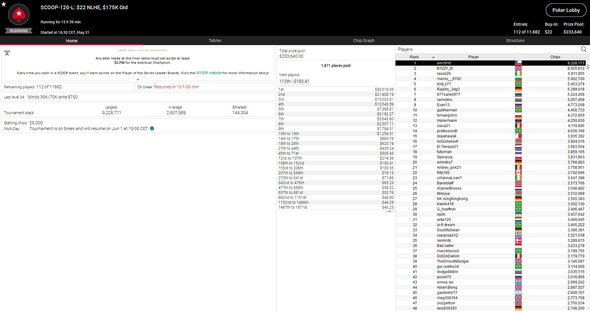
Task: Click the flag next to kenkridk
Action: (x=518, y=241)
